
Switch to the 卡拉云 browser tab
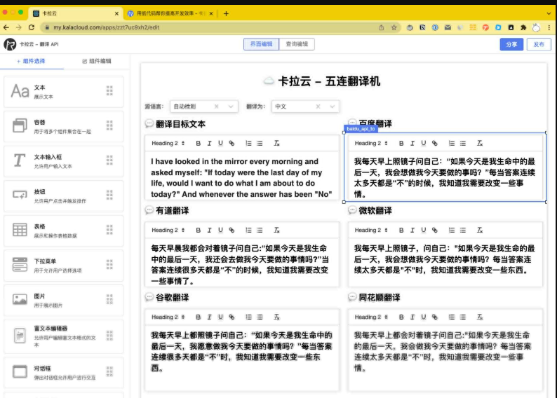pyautogui.click(x=76, y=13)
